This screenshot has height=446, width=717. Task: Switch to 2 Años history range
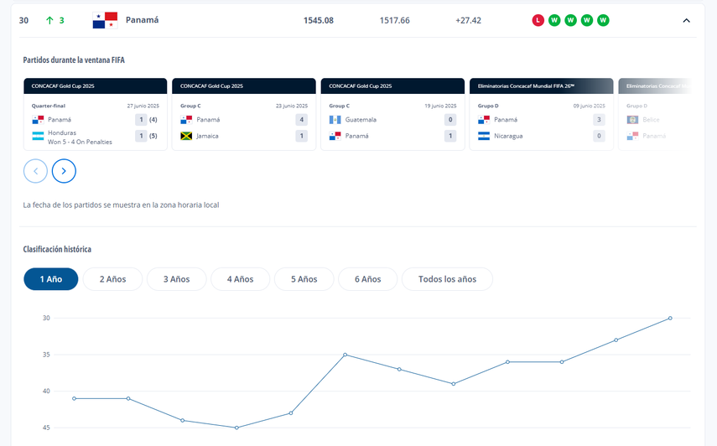(x=112, y=279)
